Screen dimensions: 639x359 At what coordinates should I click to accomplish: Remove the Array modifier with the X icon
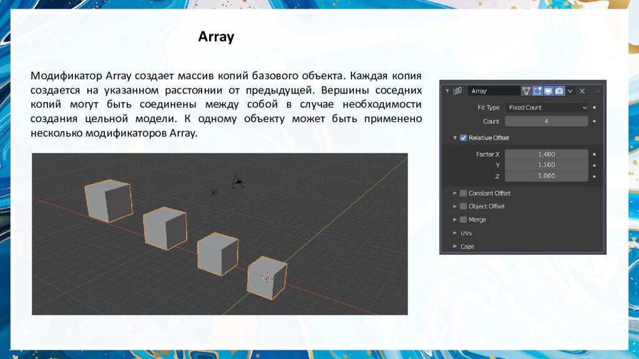click(x=582, y=91)
